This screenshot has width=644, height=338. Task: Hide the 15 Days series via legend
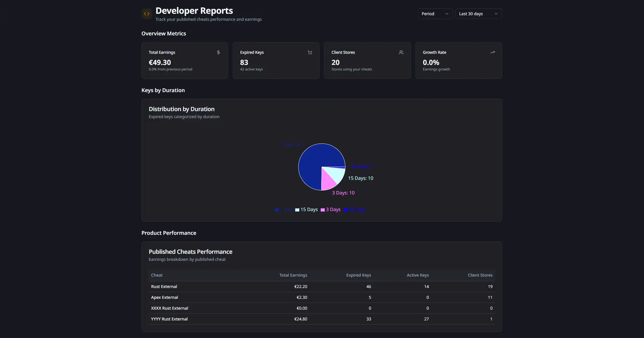(x=306, y=210)
